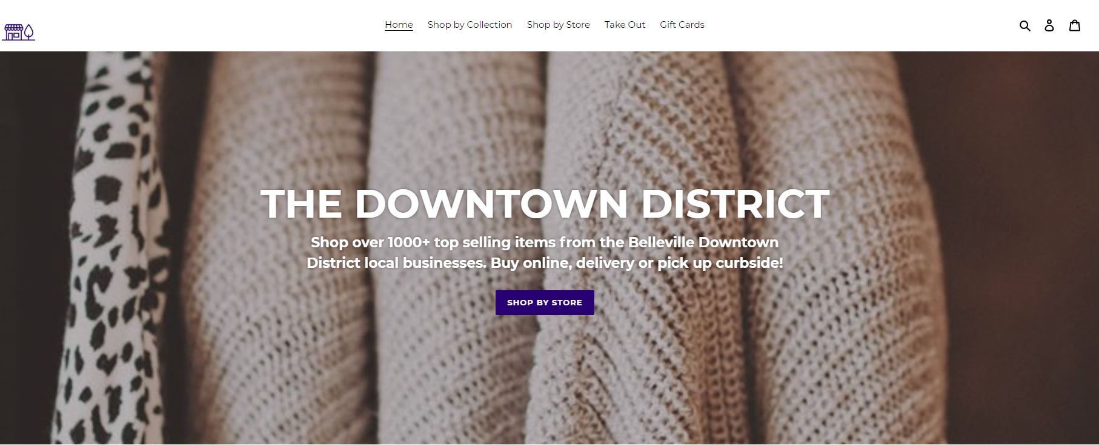Open the Take Out menu link

[x=625, y=25]
